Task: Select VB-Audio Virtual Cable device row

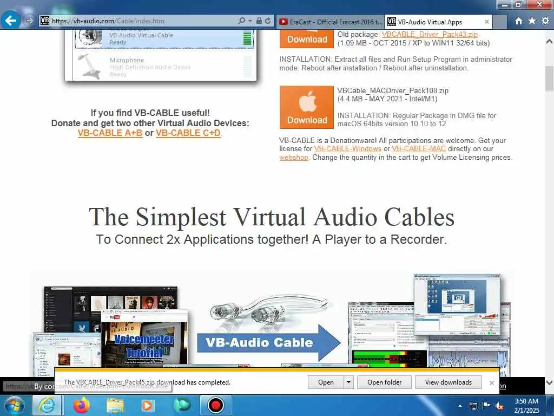Action: [164, 38]
